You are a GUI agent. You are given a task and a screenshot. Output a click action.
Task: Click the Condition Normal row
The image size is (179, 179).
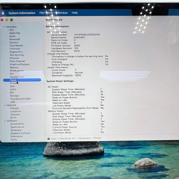pyautogui.click(x=67, y=73)
